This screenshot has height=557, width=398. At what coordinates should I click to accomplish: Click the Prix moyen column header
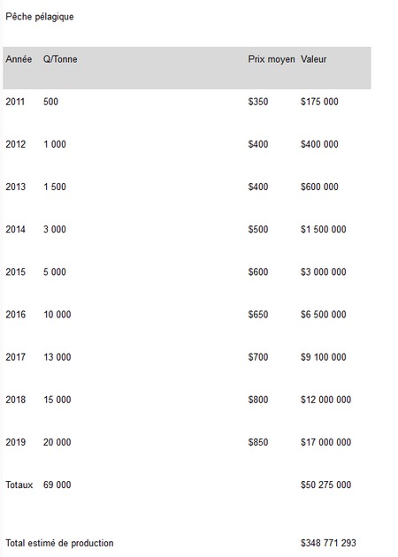(x=272, y=59)
